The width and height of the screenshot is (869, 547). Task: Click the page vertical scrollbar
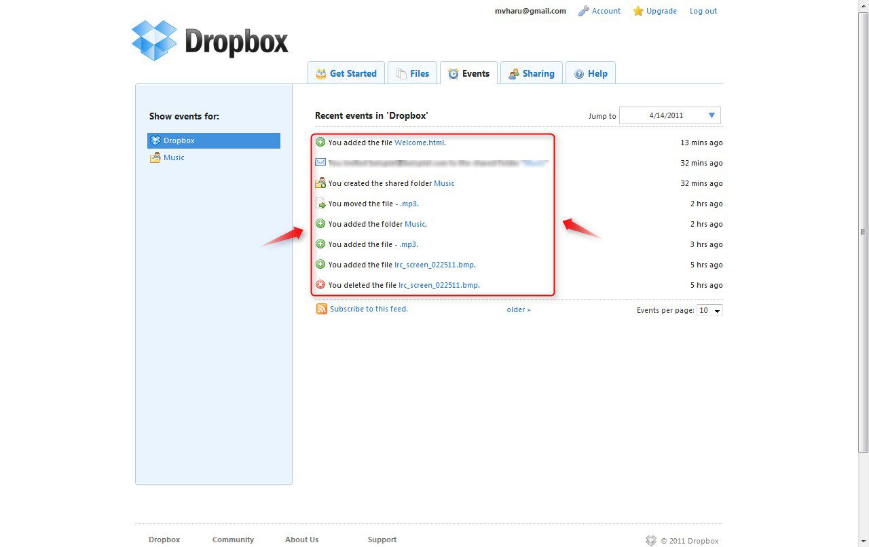[864, 231]
